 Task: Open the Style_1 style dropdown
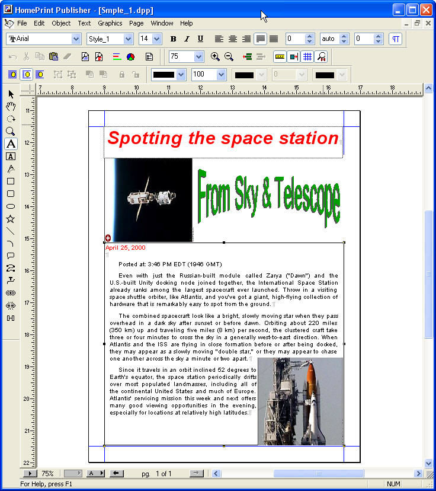128,39
